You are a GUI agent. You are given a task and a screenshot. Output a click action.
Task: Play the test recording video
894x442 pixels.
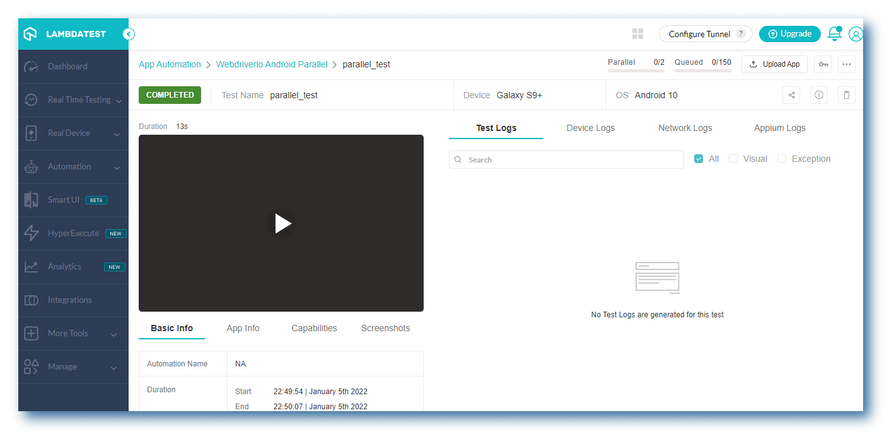(281, 223)
